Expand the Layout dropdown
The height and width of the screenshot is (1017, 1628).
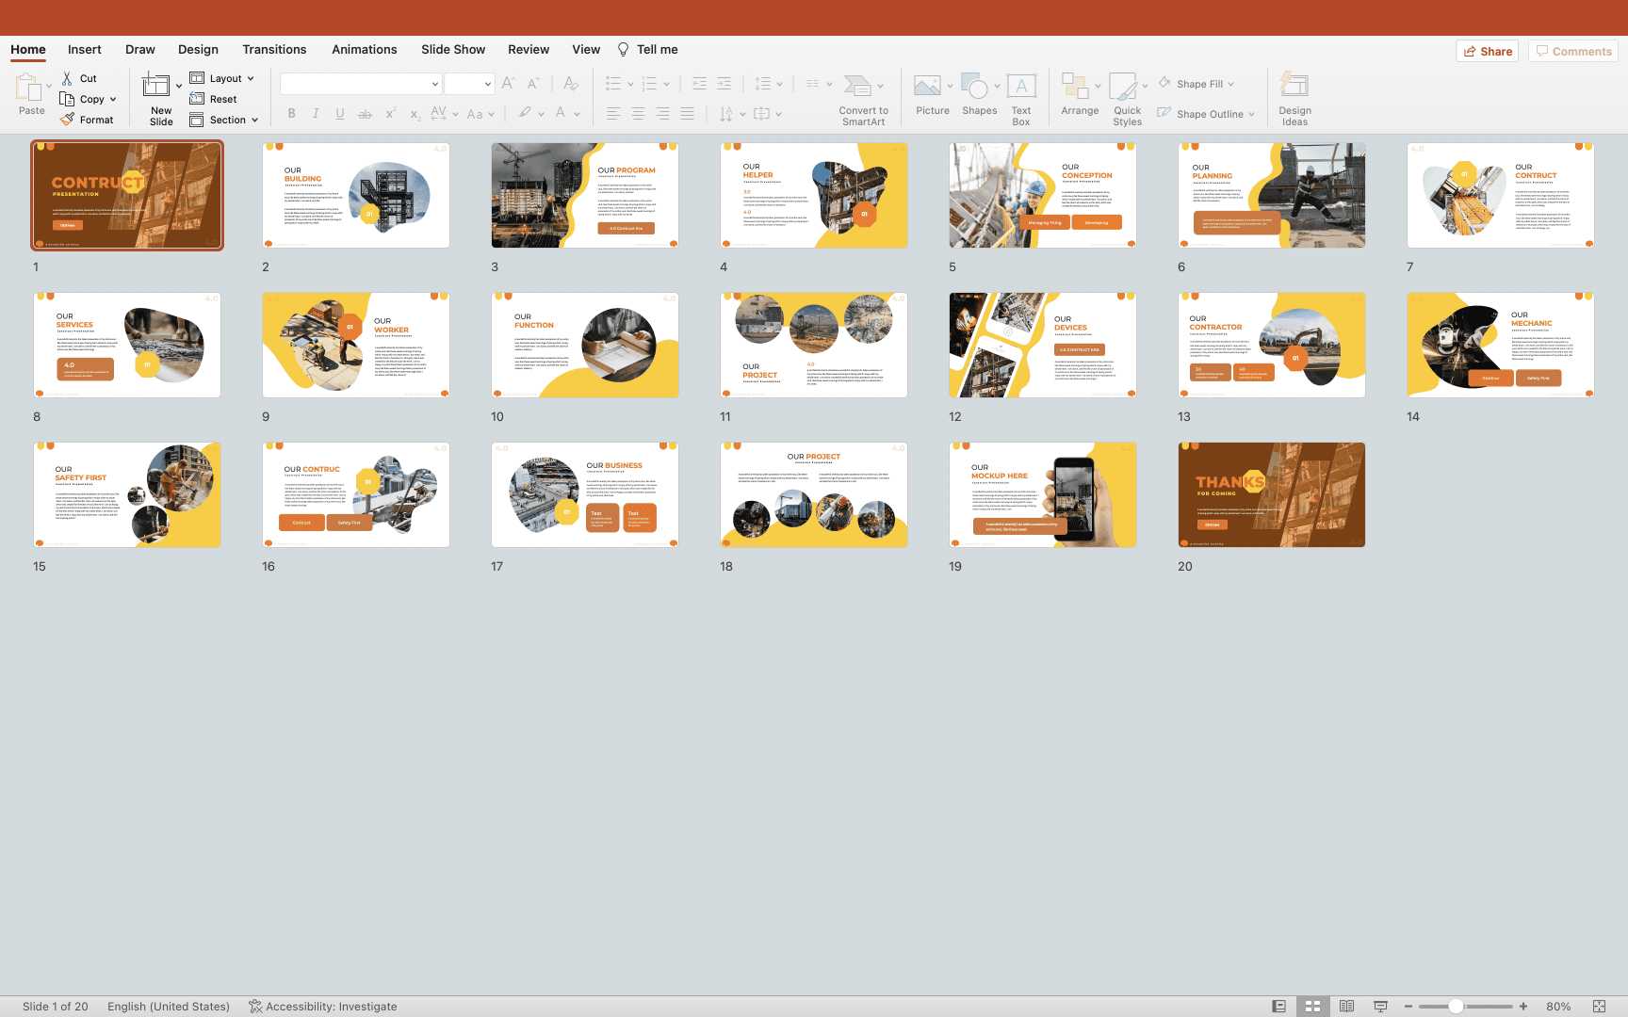tap(250, 79)
